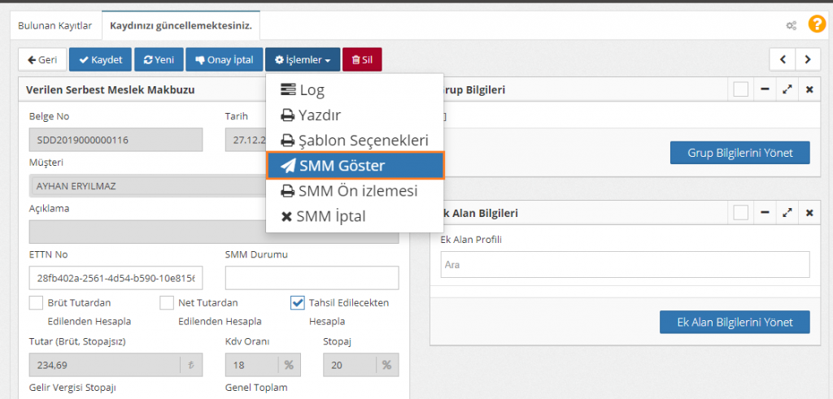This screenshot has height=399, width=833.
Task: Click into the ETTN No input field
Action: tap(115, 278)
